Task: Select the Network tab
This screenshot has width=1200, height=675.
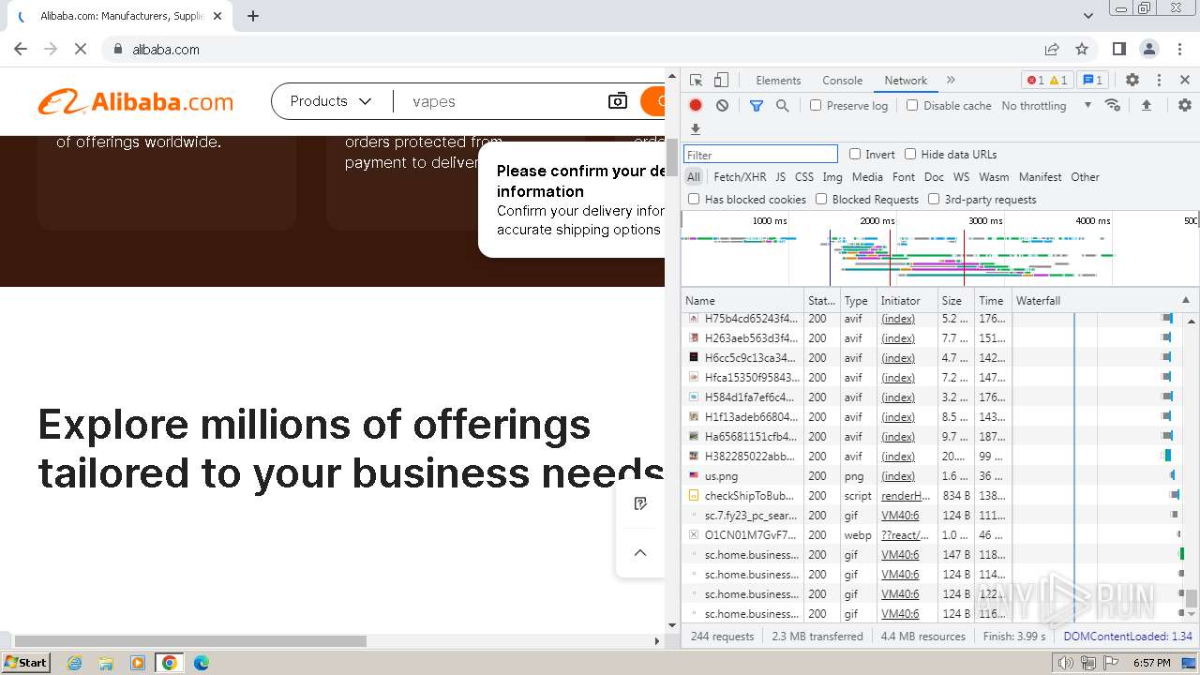Action: point(906,81)
